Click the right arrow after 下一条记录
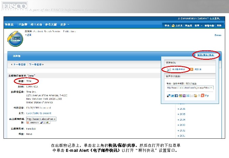 coord(43,64)
